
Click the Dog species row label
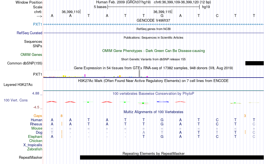click(39, 133)
